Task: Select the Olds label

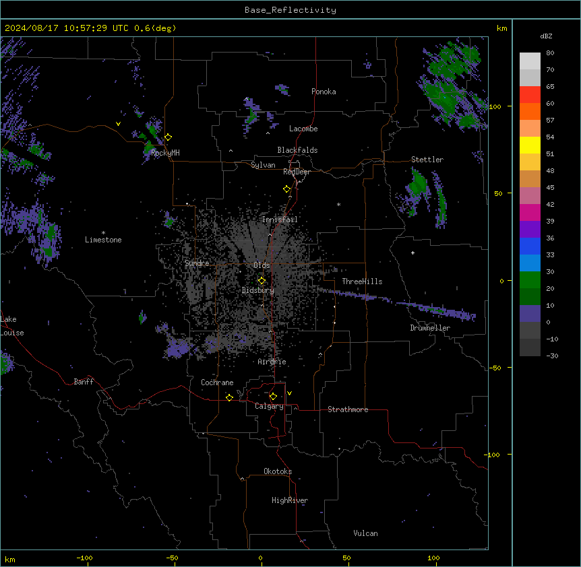Action: (262, 265)
